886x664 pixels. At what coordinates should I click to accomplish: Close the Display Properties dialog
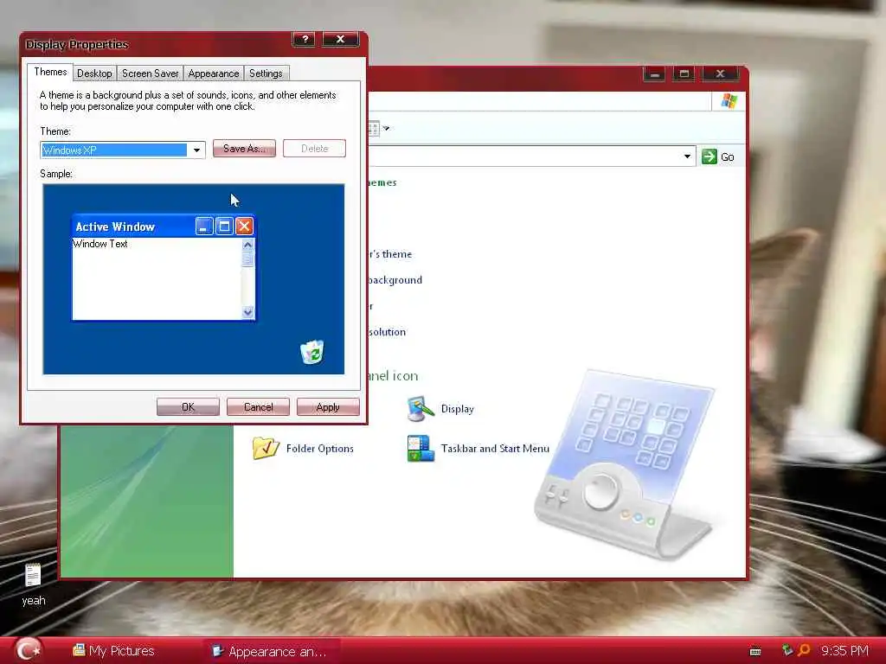pos(340,39)
